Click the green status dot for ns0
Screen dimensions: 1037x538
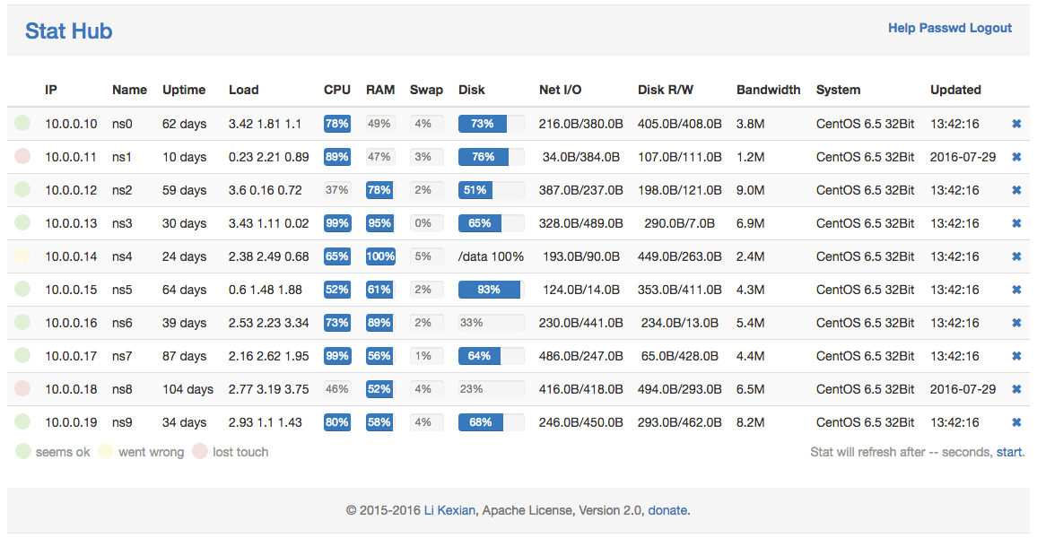(23, 123)
